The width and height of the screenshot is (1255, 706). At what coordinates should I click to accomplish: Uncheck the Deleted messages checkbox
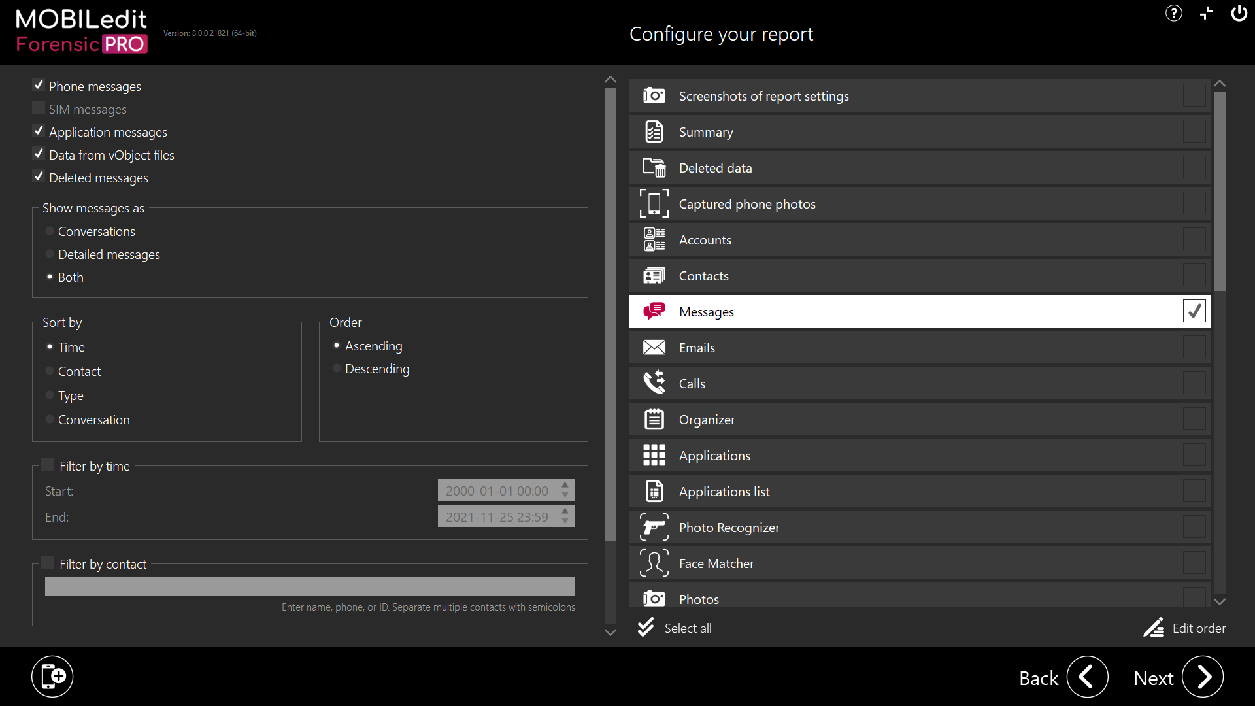coord(39,177)
